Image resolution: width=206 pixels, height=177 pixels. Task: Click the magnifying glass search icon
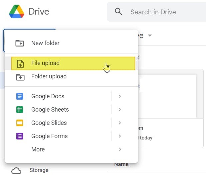118,12
